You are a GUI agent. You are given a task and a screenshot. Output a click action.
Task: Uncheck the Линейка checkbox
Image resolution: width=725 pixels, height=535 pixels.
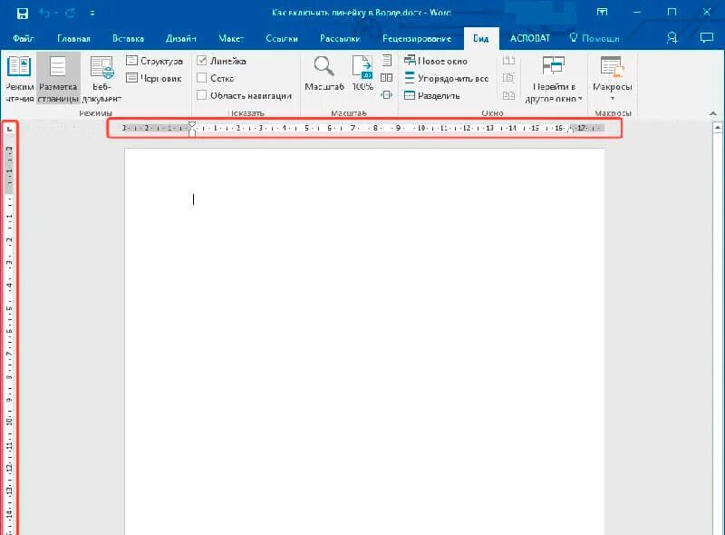[x=201, y=61]
